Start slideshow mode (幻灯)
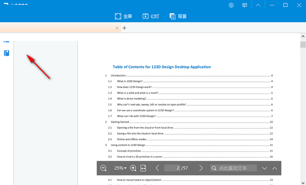 151,16
